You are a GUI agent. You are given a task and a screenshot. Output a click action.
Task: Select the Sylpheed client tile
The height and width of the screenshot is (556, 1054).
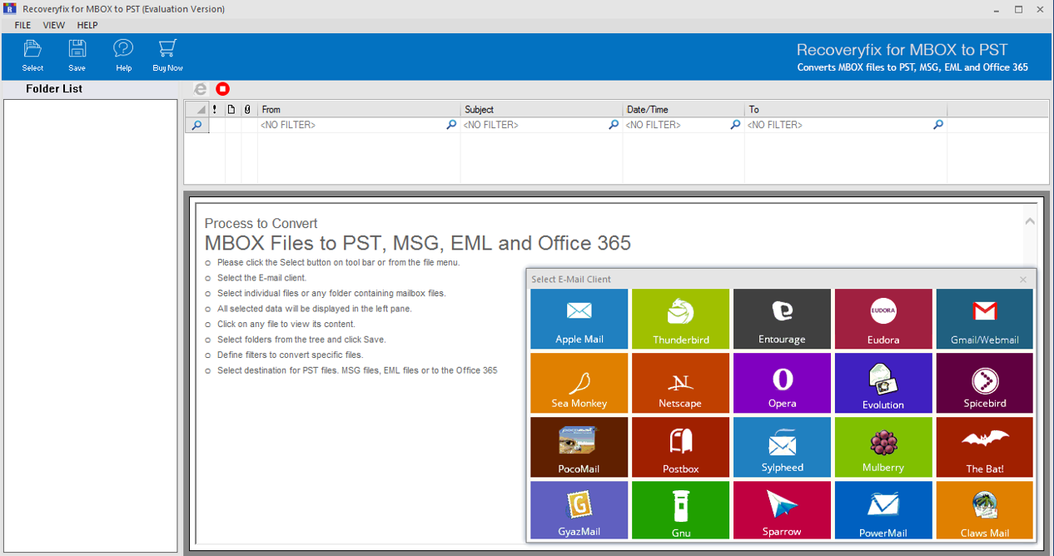782,447
